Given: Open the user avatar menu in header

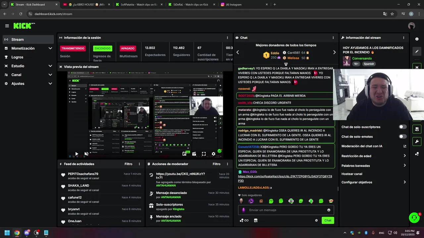Looking at the screenshot, I should 411,26.
